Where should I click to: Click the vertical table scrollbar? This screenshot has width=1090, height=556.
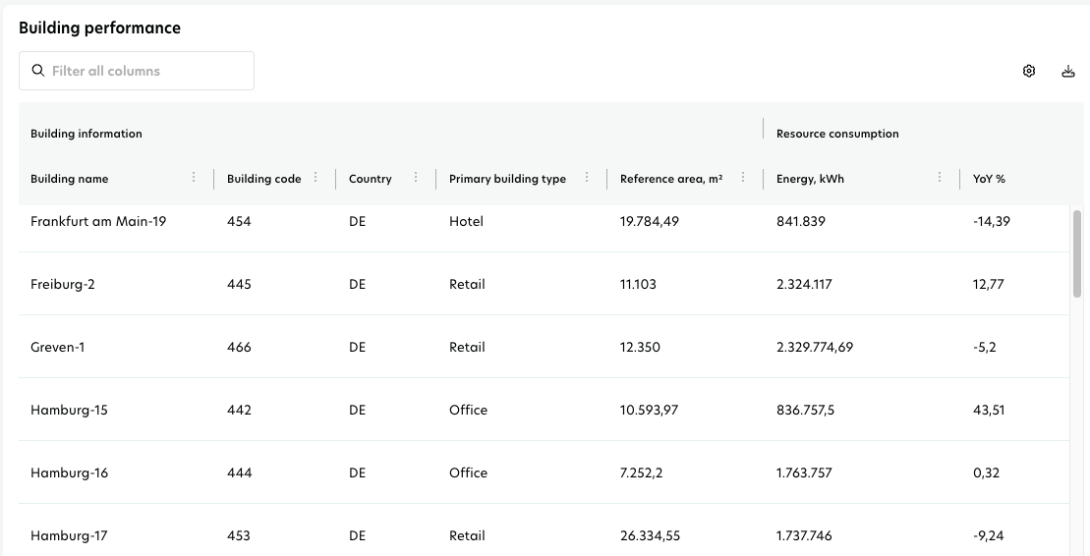coord(1077,253)
